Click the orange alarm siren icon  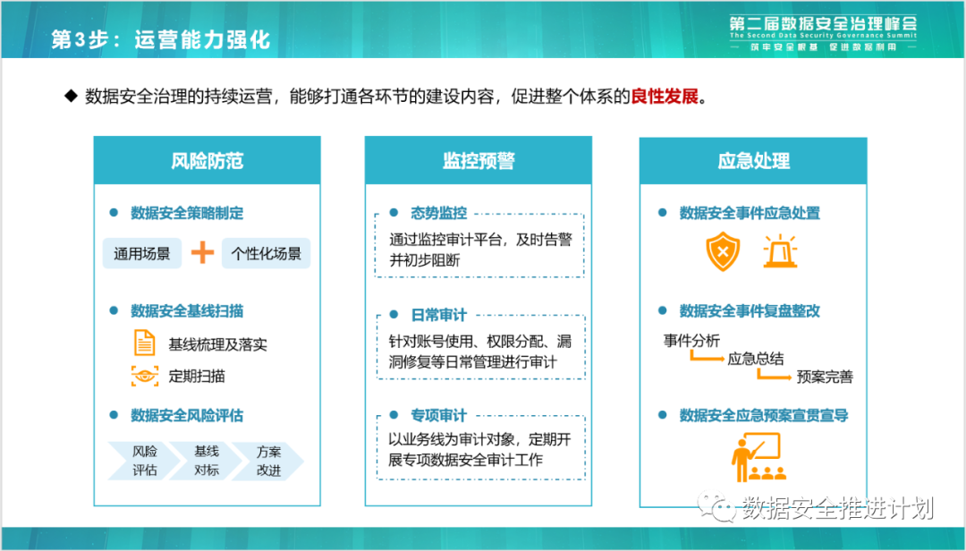(780, 251)
